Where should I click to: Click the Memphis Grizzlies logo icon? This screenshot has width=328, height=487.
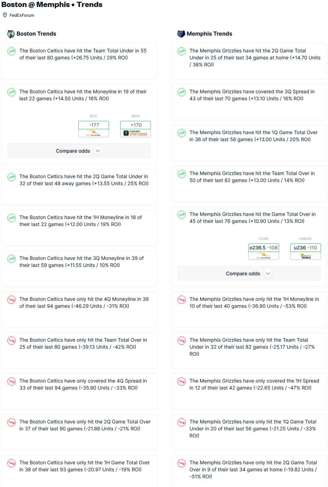pos(181,34)
